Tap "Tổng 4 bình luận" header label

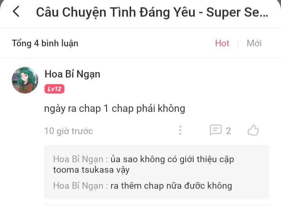pyautogui.click(x=45, y=43)
